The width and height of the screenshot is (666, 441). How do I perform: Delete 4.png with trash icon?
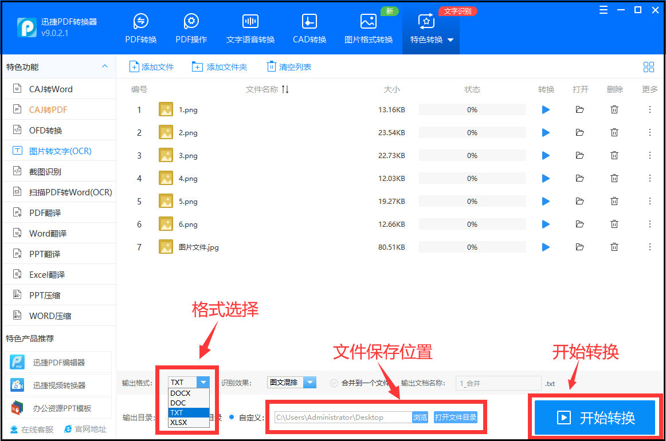tap(614, 178)
